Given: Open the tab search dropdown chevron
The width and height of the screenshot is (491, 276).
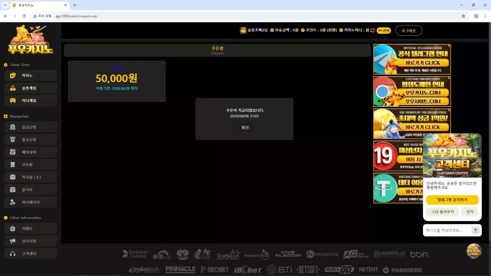Looking at the screenshot, I should [x=5, y=5].
